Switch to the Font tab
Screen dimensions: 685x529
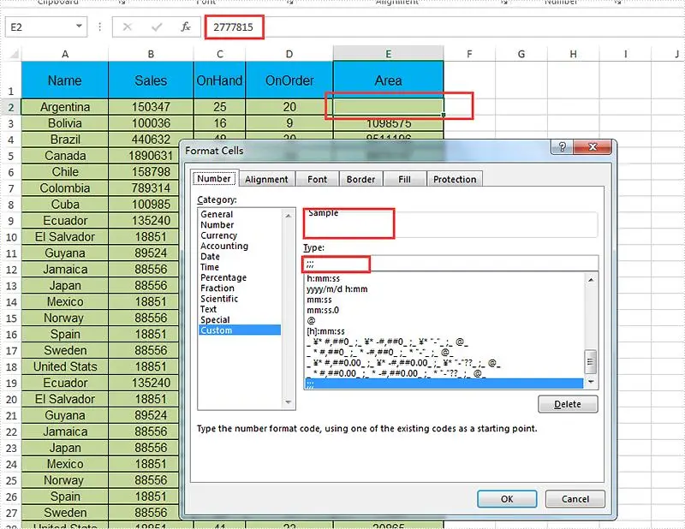[x=317, y=179]
